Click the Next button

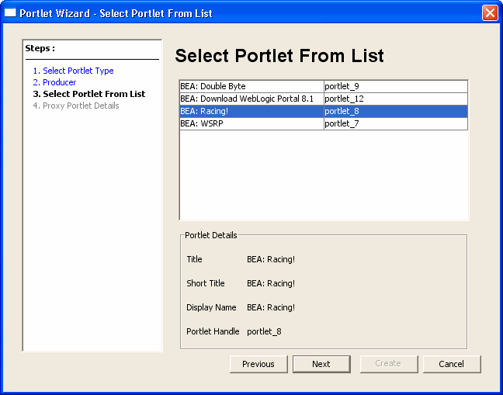coord(321,364)
